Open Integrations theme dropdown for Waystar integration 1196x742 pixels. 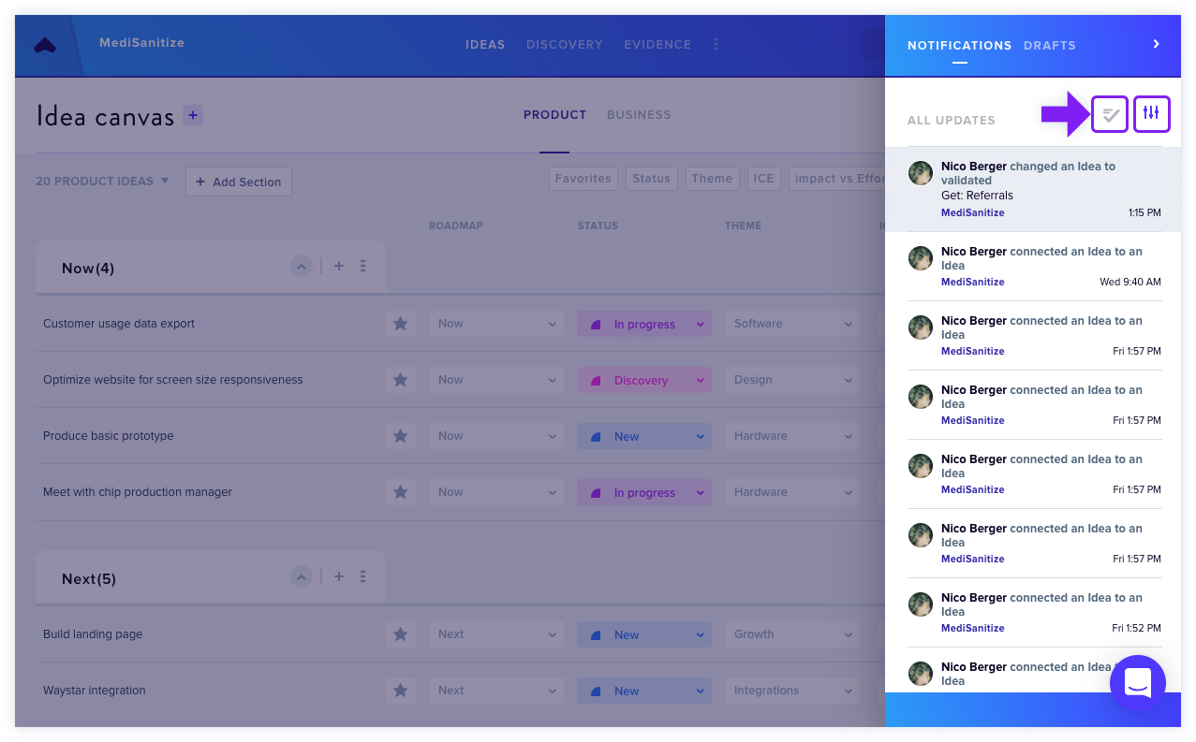click(x=792, y=691)
